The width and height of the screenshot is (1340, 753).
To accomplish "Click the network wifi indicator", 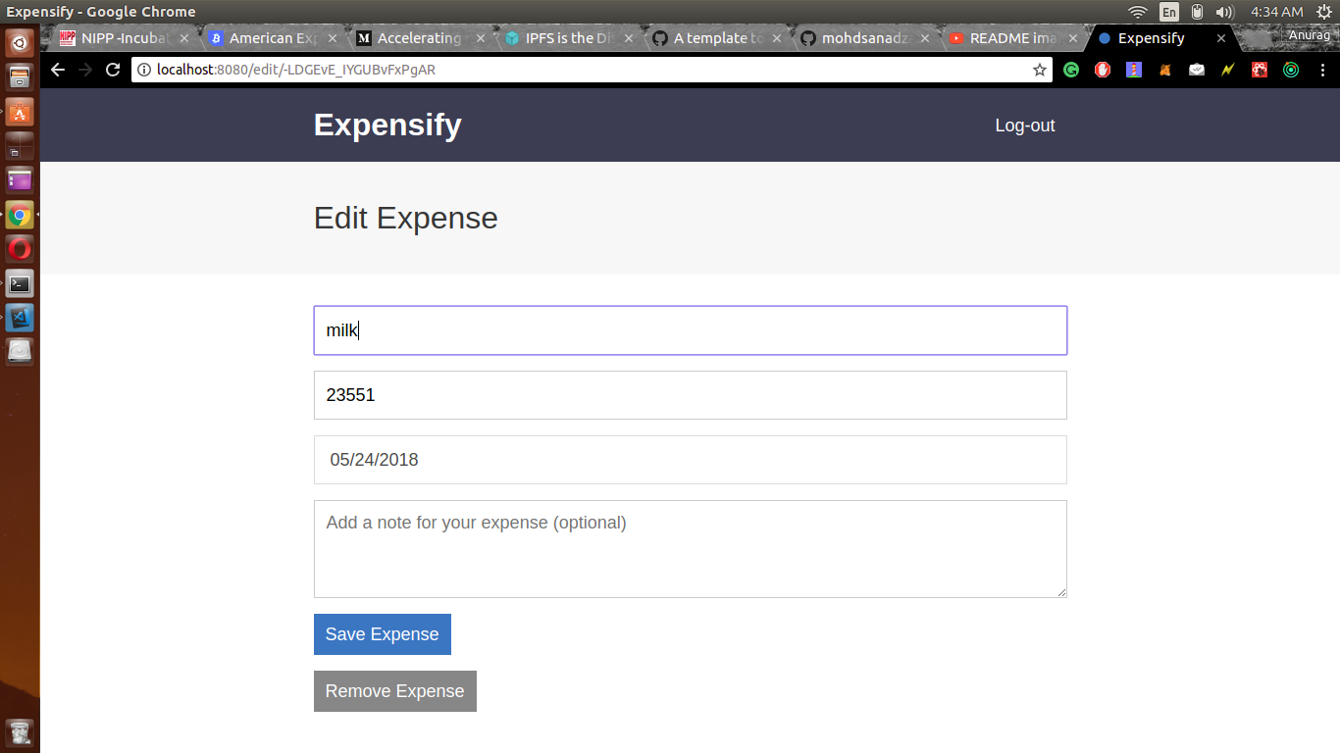I will (x=1137, y=13).
